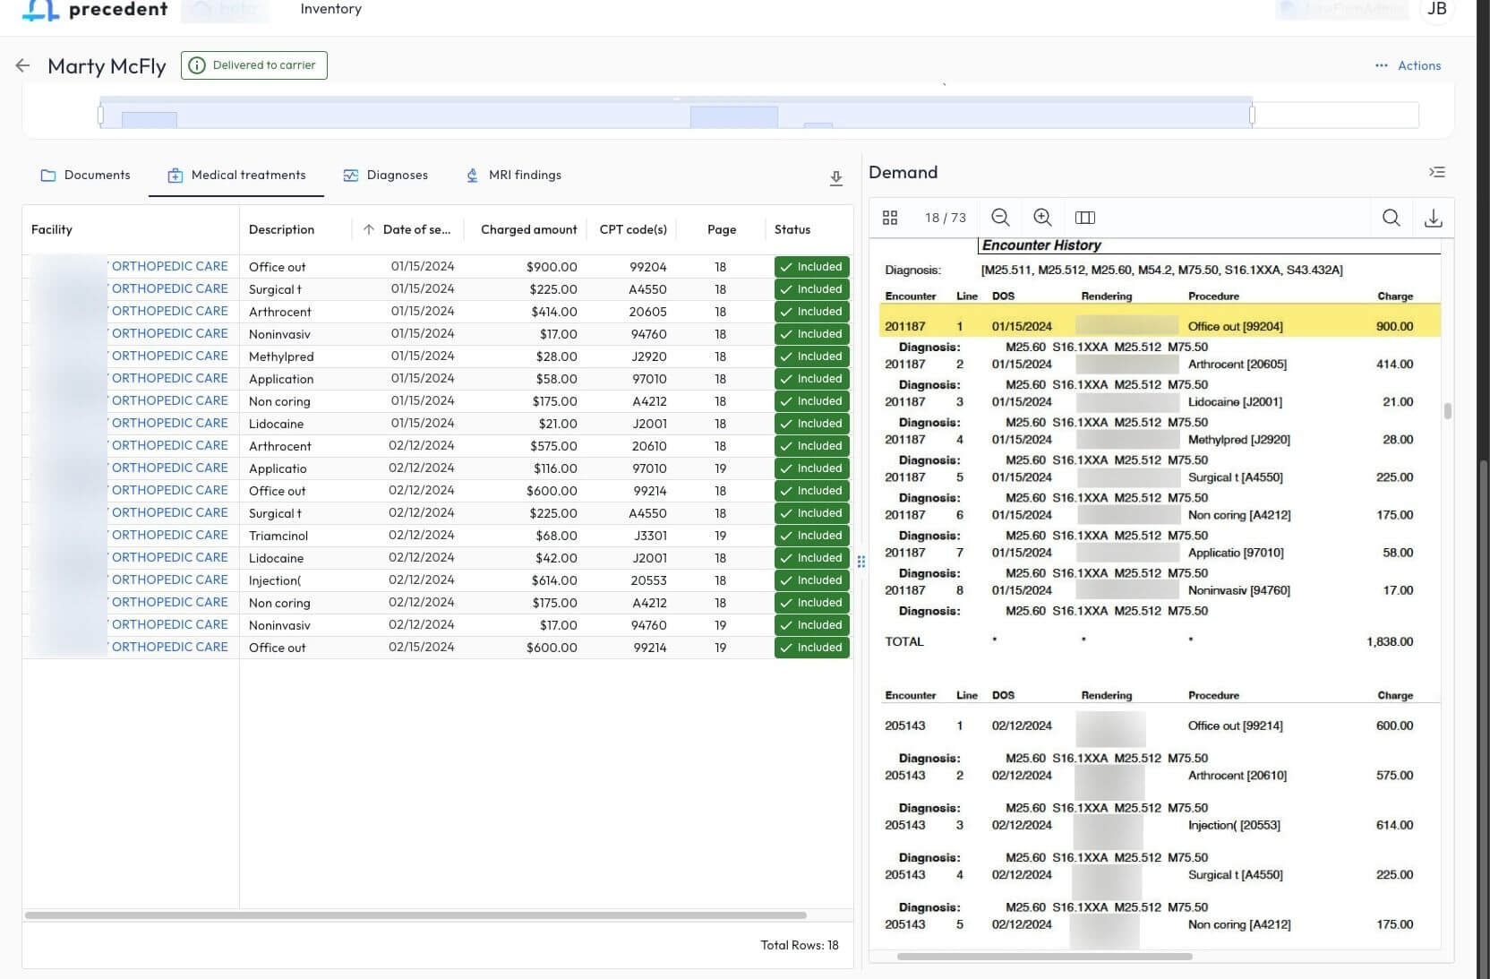Toggle the two-page column view icon
Image resolution: width=1490 pixels, height=979 pixels.
tap(1084, 218)
